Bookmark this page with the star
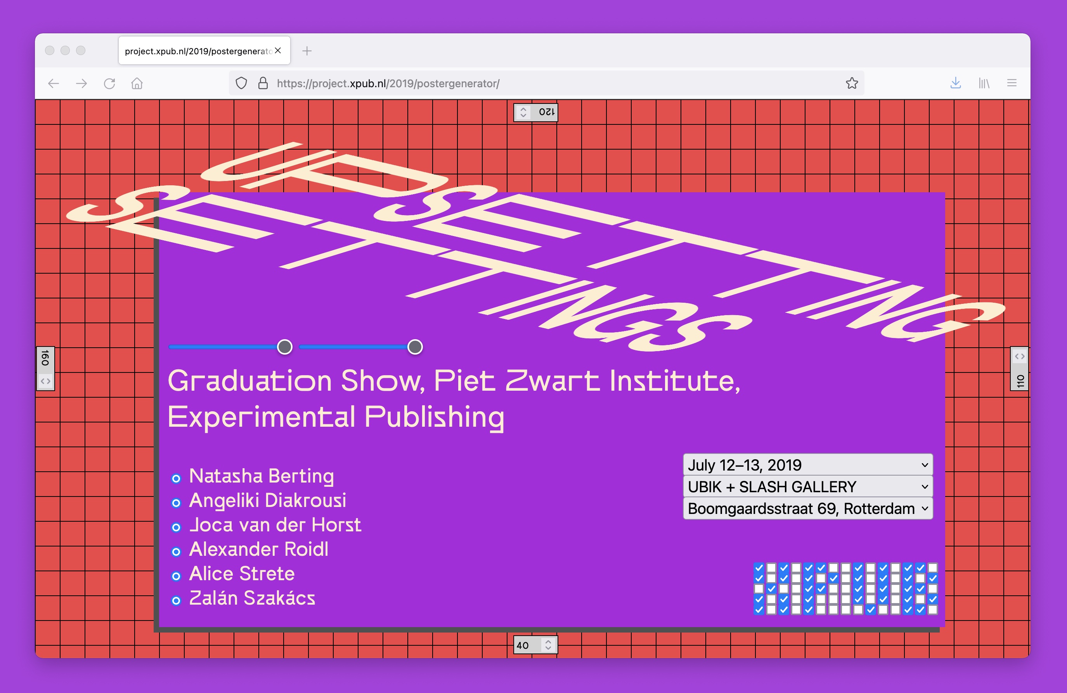1067x693 pixels. (851, 83)
